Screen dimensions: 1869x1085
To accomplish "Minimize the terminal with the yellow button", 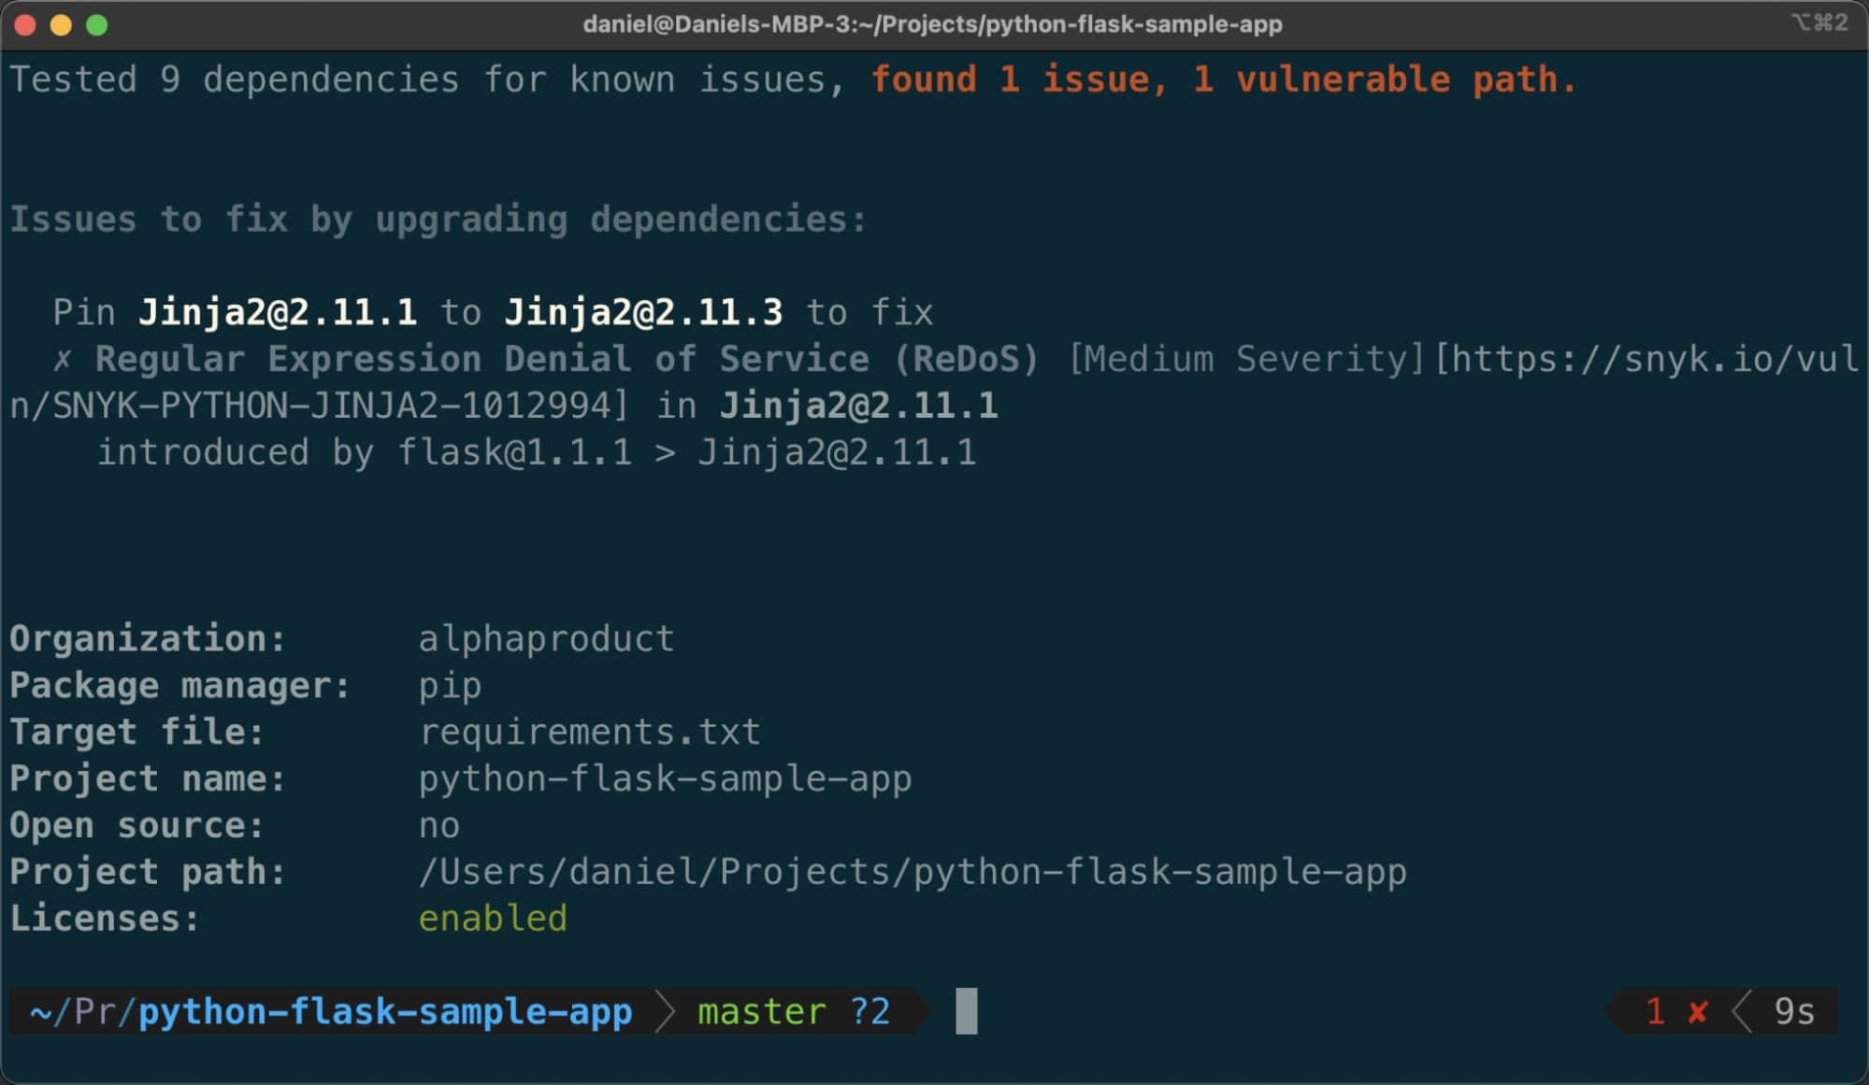I will (59, 25).
